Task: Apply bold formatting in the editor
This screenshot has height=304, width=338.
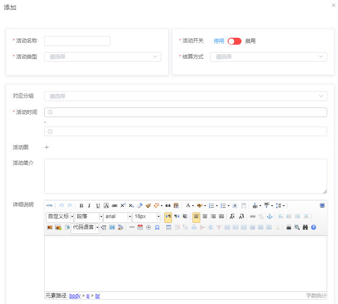Action: tap(81, 206)
